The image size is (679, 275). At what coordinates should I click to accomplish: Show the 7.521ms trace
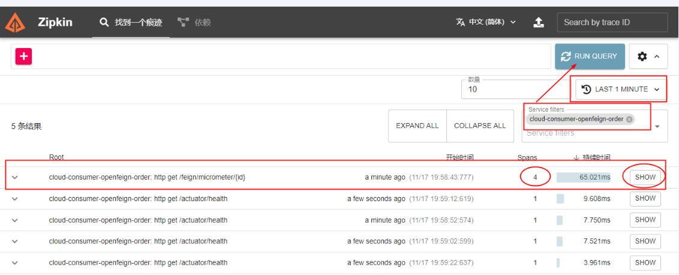click(x=645, y=241)
